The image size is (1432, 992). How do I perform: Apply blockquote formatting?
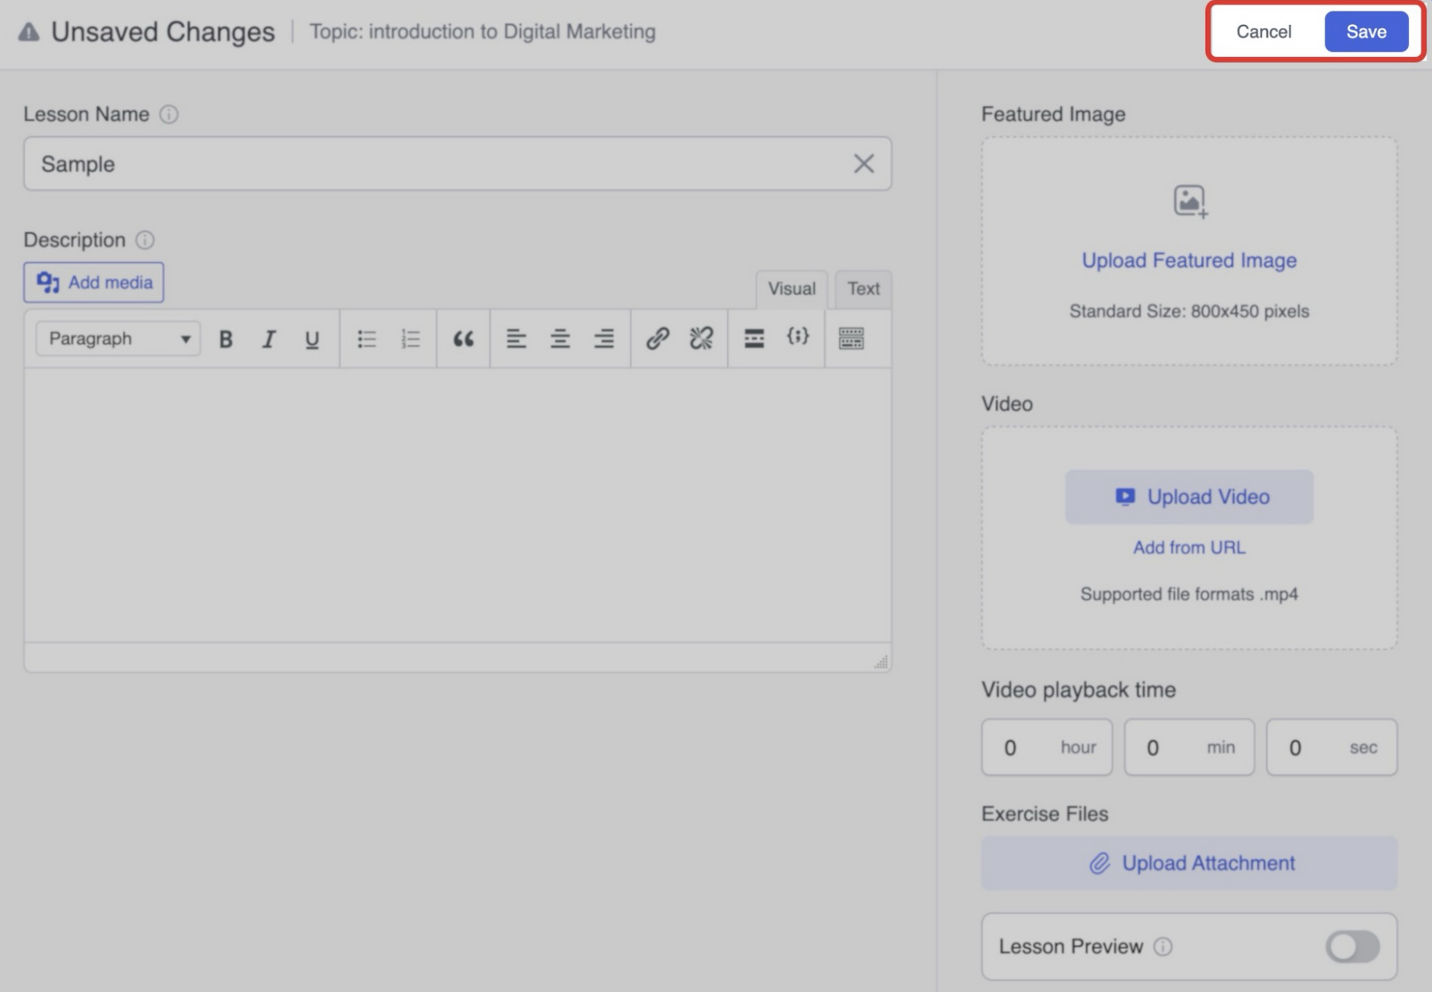tap(463, 339)
